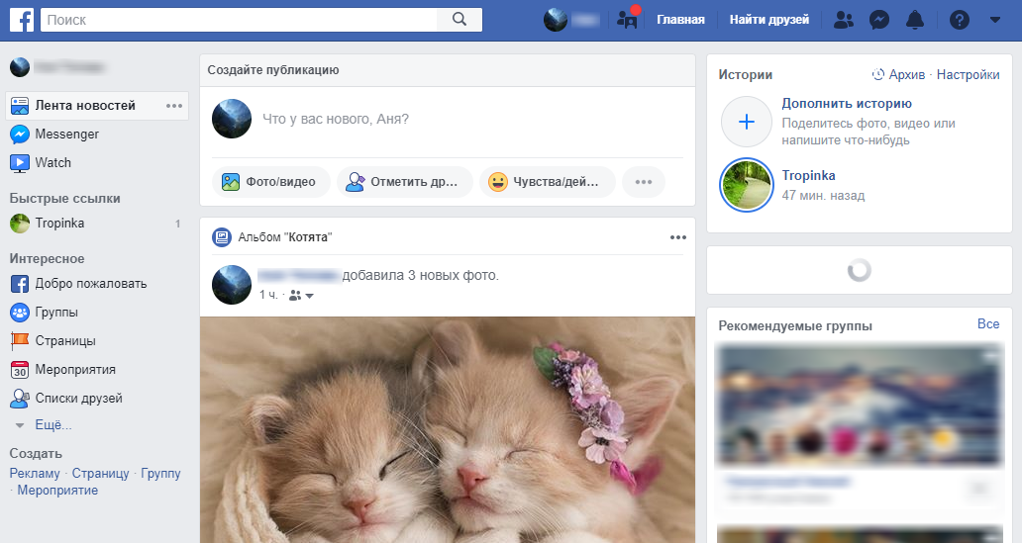
Task: Open Группы in the sidebar
Action: pos(56,313)
